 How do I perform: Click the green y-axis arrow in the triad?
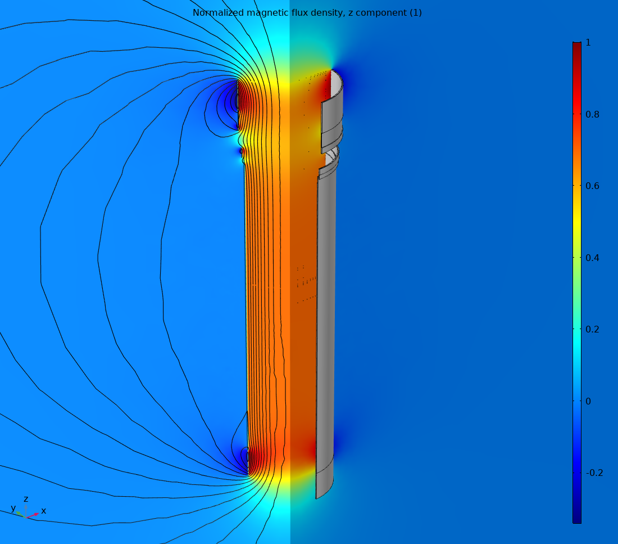(x=19, y=514)
